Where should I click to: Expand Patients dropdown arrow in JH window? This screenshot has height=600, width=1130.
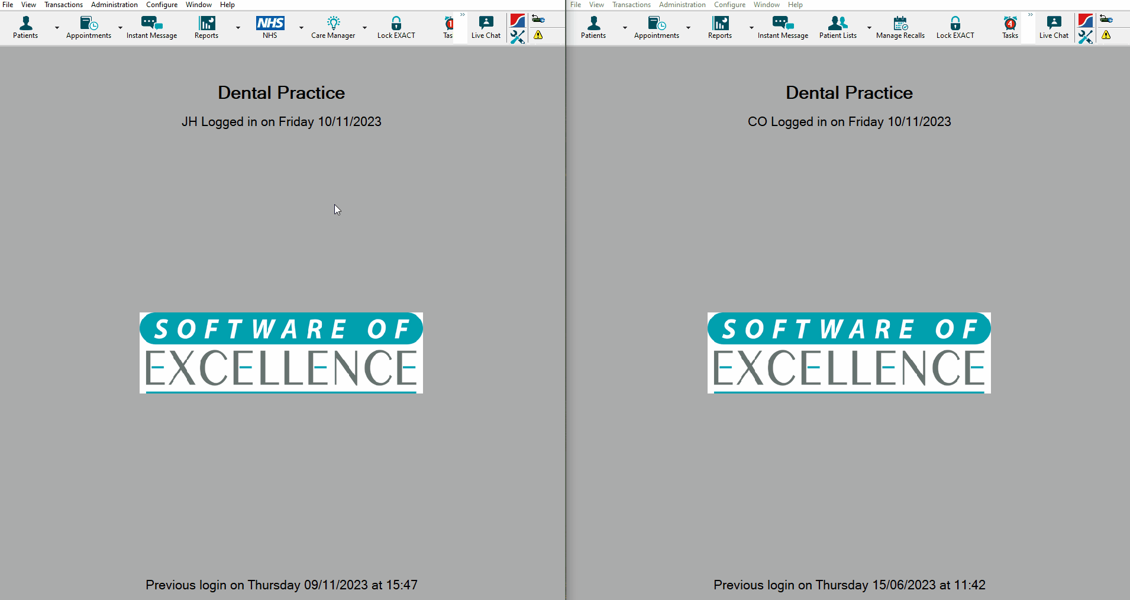tap(57, 28)
